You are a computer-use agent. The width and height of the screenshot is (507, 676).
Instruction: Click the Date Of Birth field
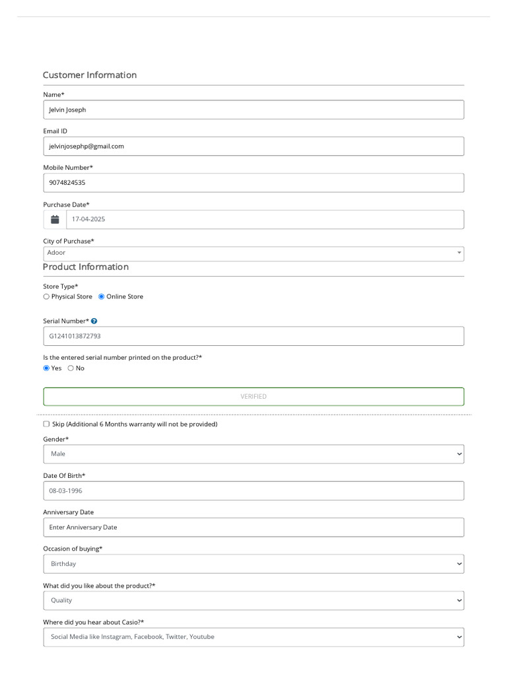click(253, 491)
